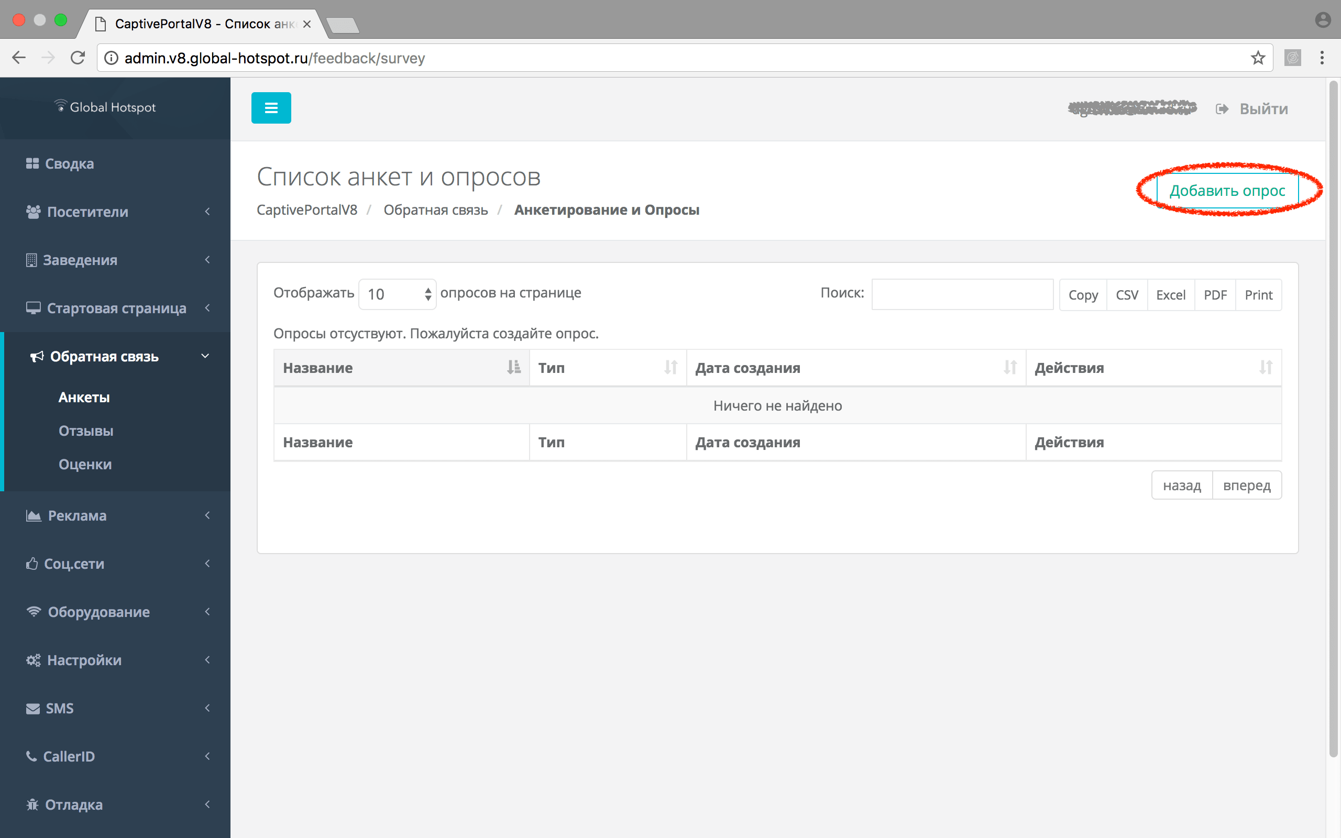Click Print export button
Image resolution: width=1341 pixels, height=838 pixels.
[x=1259, y=294]
